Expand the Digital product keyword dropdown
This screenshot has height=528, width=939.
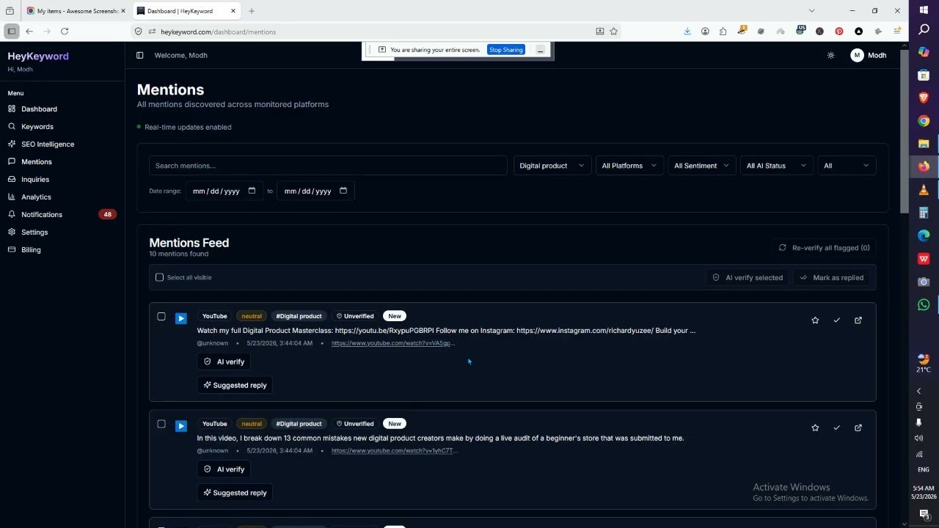click(x=552, y=166)
